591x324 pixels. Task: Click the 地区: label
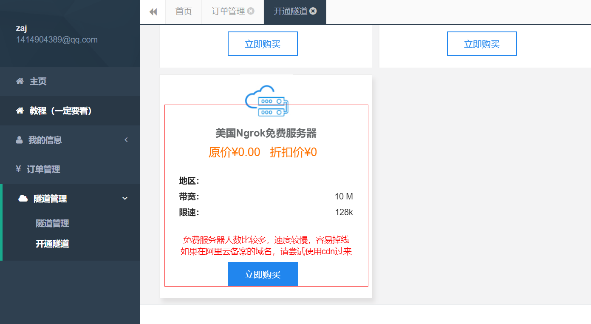click(189, 181)
